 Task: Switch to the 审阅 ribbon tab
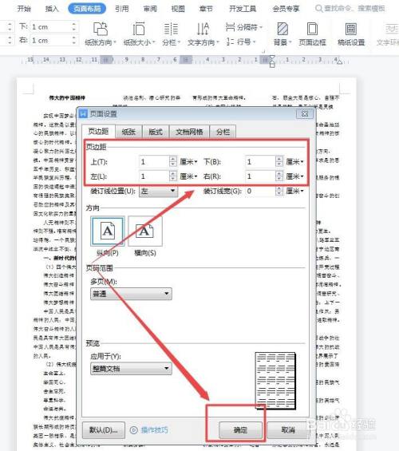pos(150,9)
